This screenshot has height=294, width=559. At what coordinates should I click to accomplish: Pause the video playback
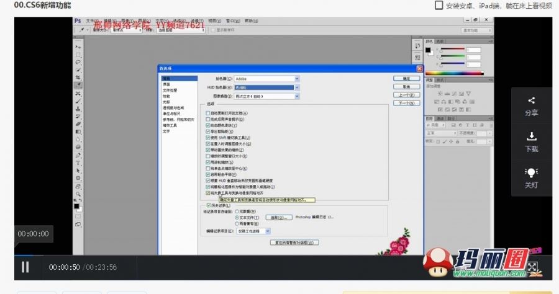pos(25,267)
